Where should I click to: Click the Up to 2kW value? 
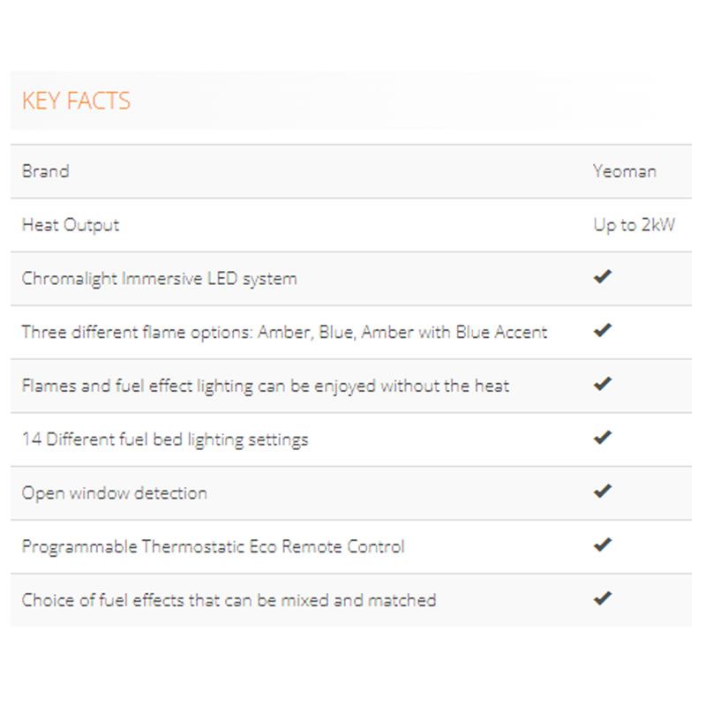tap(634, 225)
